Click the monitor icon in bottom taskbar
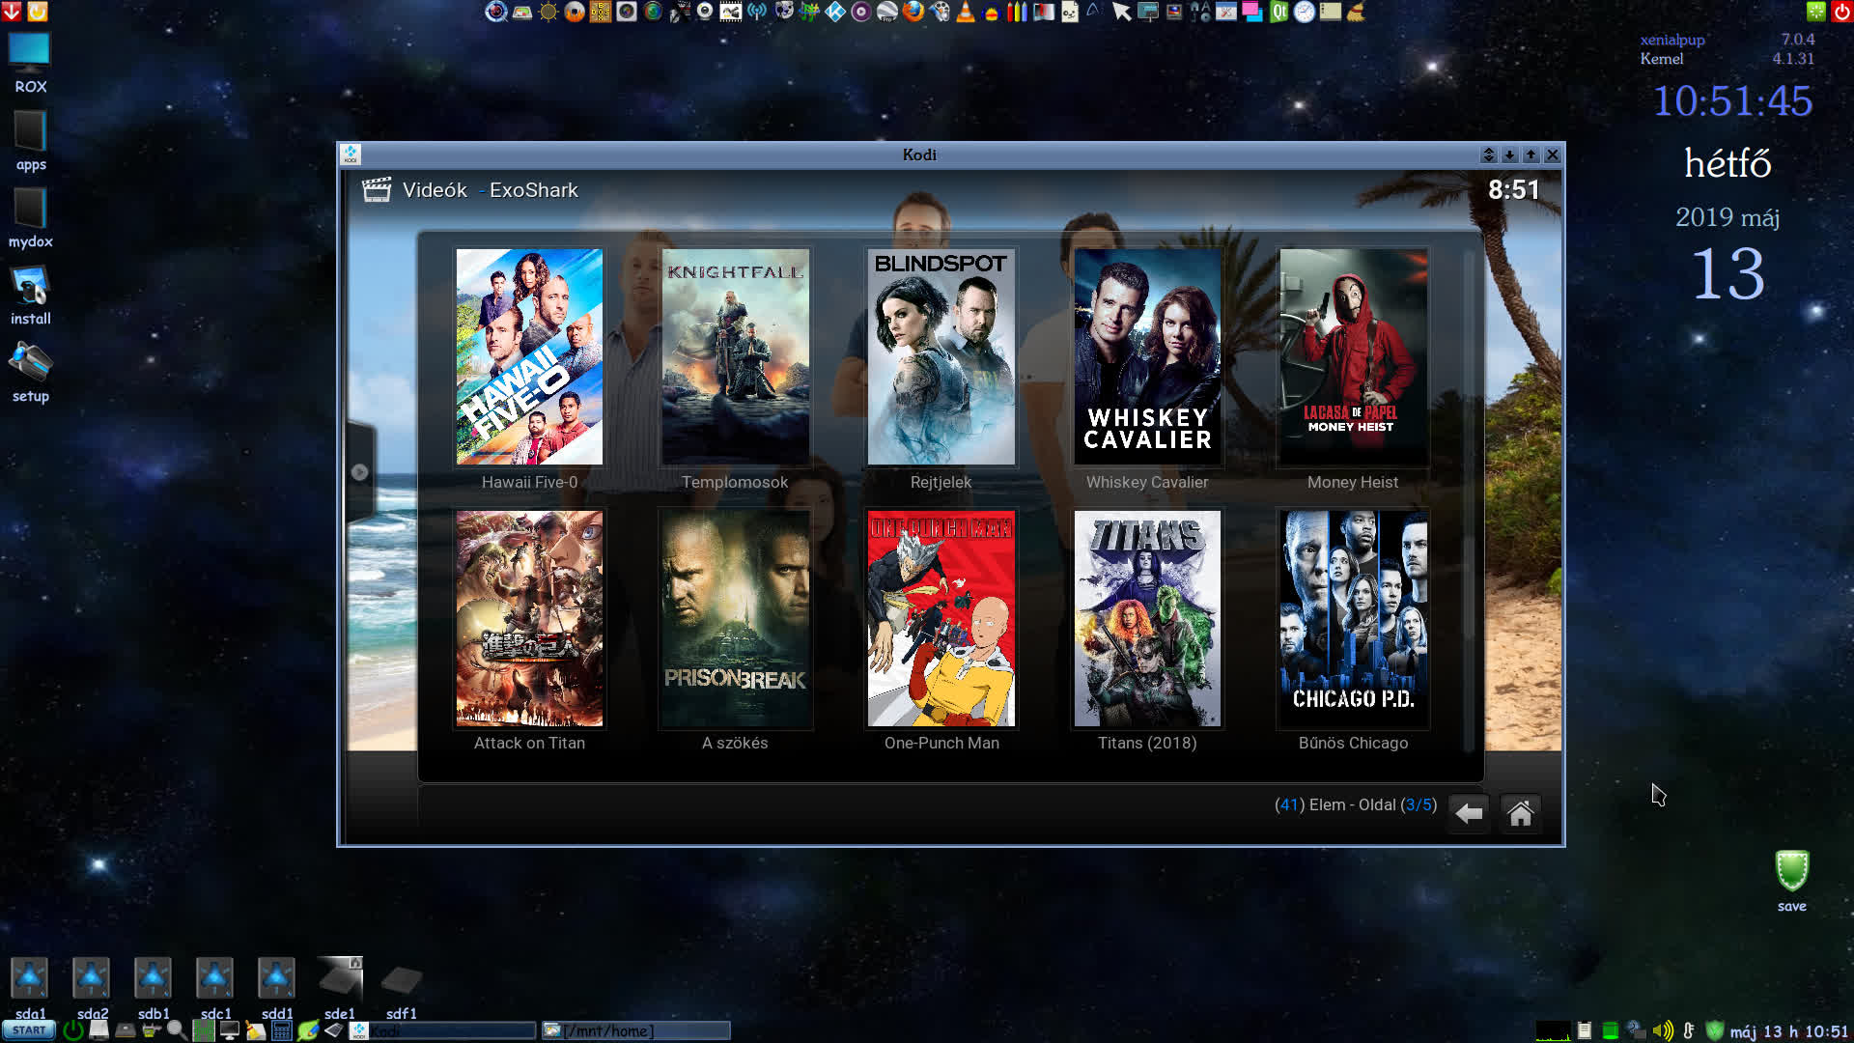This screenshot has width=1854, height=1043. (x=229, y=1030)
